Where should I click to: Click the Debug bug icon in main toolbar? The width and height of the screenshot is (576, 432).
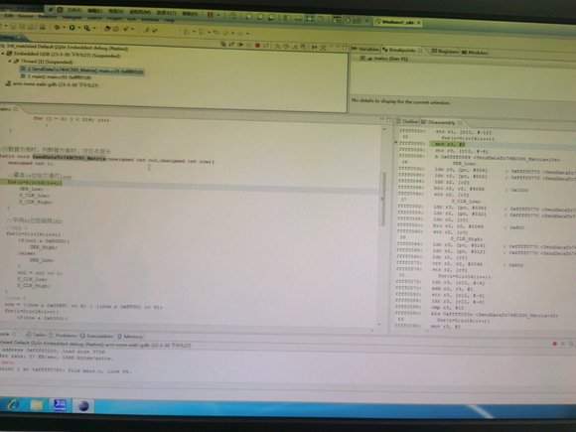(x=57, y=28)
